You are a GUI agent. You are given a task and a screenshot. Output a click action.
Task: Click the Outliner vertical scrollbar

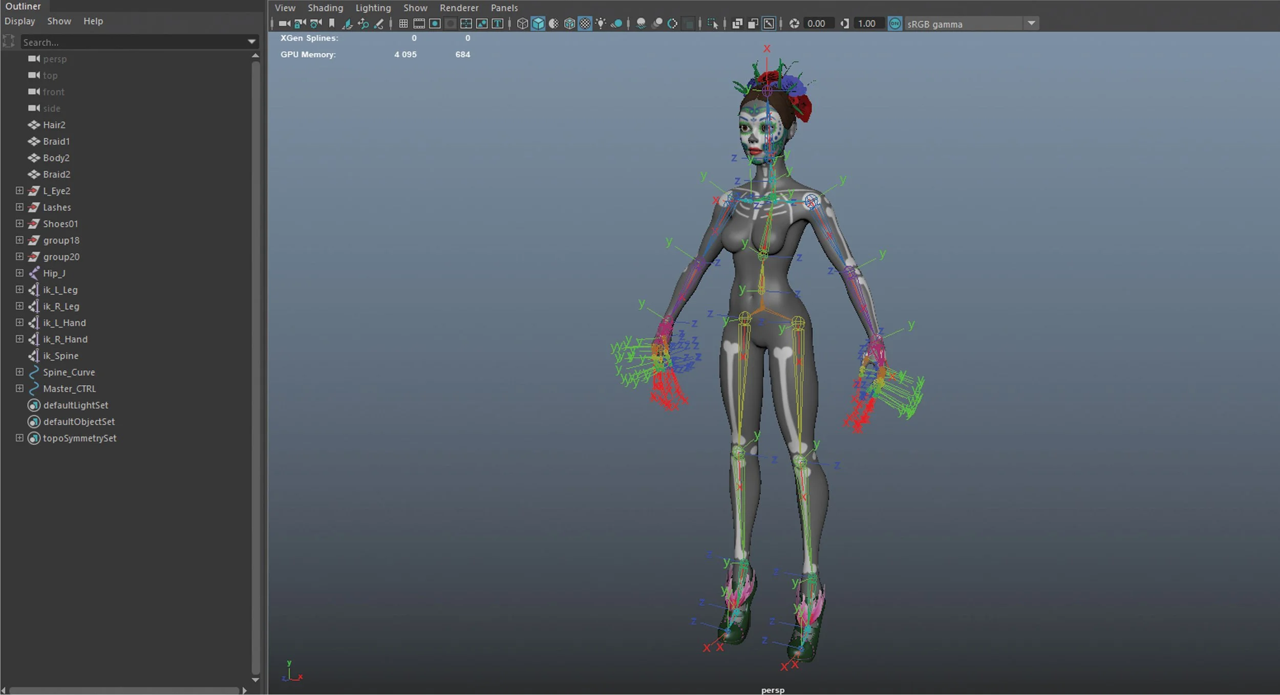pyautogui.click(x=255, y=358)
